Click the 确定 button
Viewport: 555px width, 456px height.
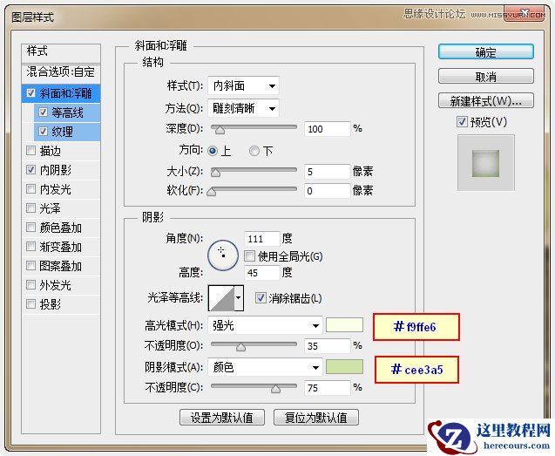point(485,52)
